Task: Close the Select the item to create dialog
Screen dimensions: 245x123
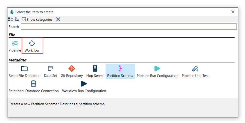Action: (x=233, y=12)
